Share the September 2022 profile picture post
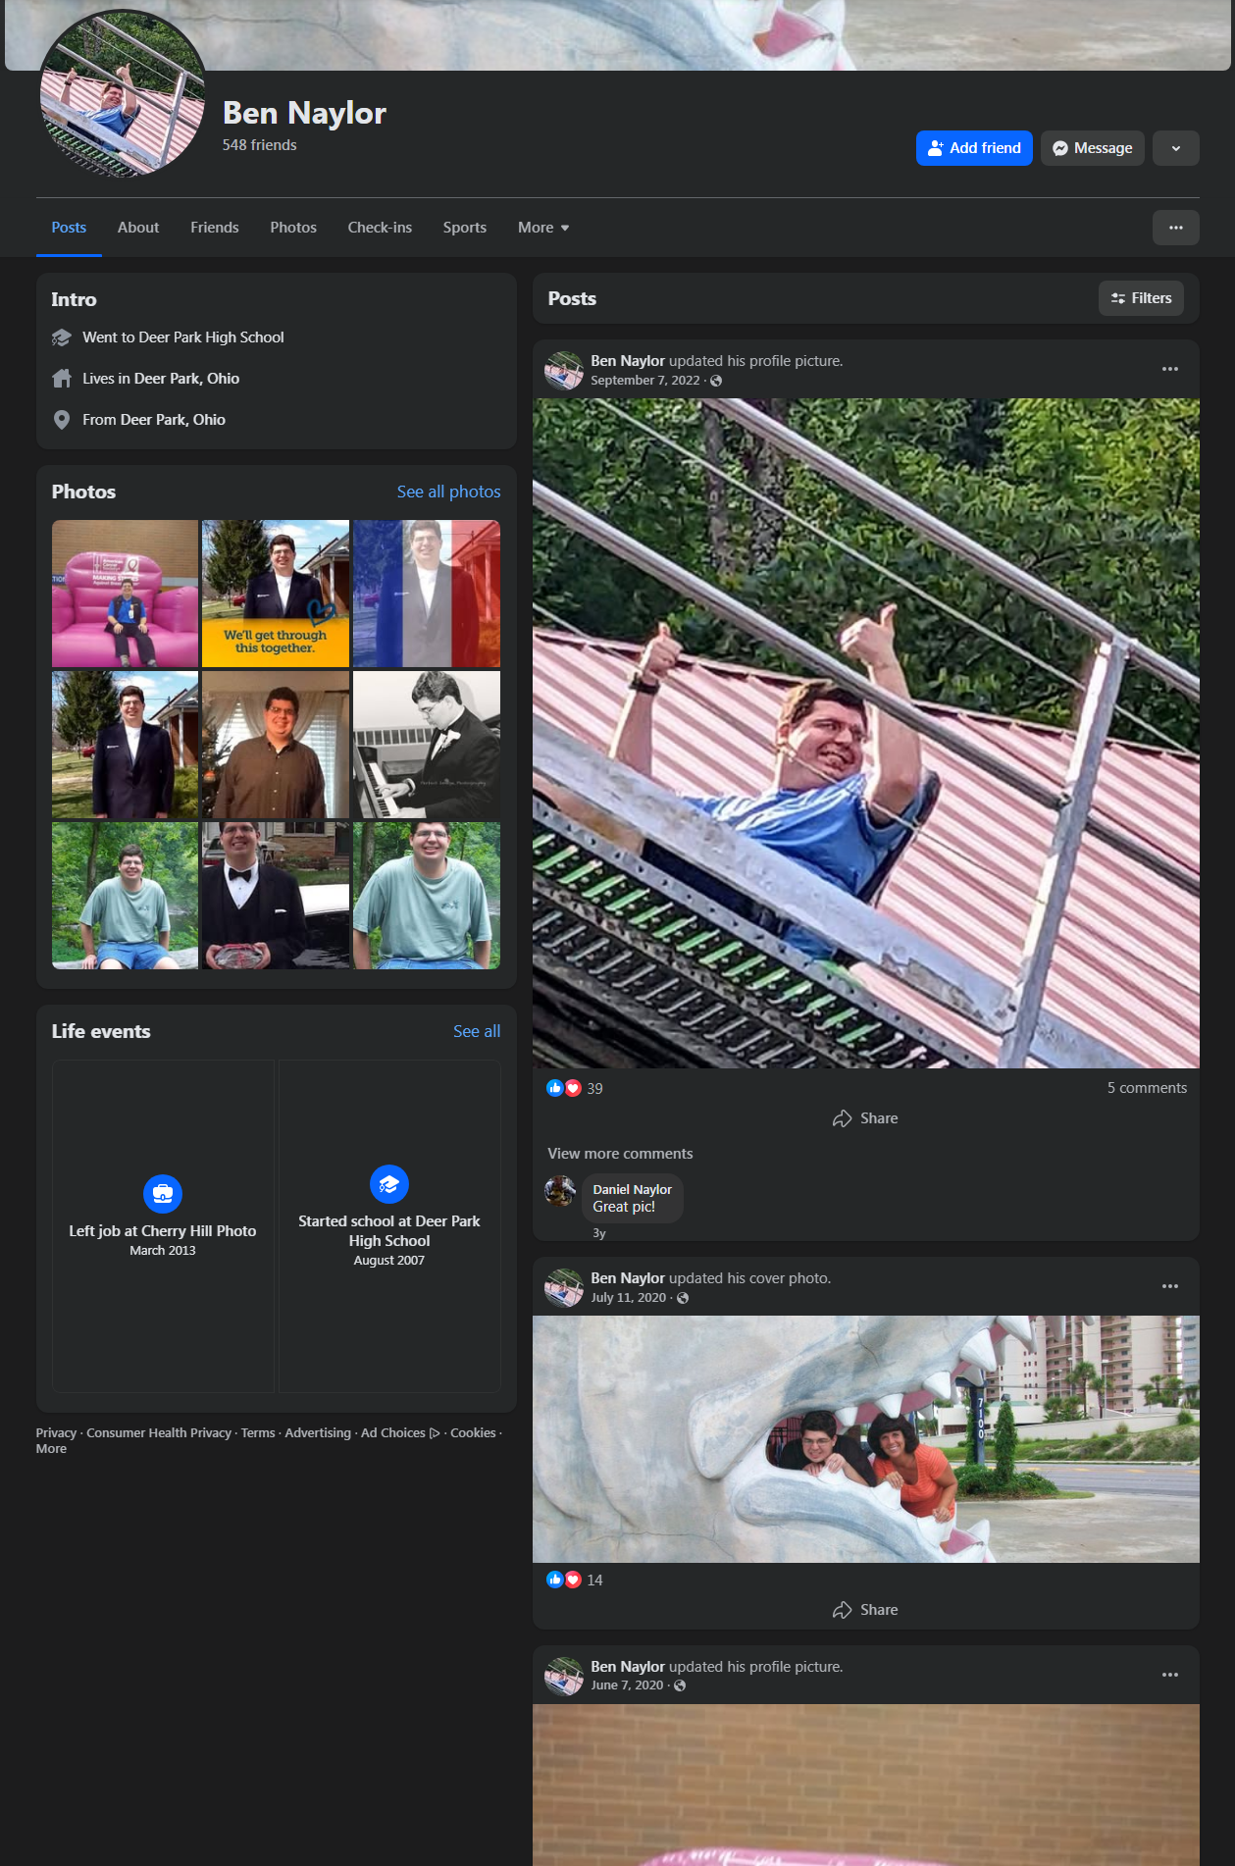This screenshot has height=1866, width=1235. (865, 1118)
